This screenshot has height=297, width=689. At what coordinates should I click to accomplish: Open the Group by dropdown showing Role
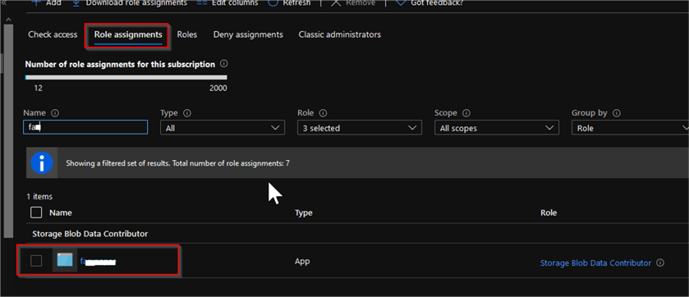click(x=630, y=128)
